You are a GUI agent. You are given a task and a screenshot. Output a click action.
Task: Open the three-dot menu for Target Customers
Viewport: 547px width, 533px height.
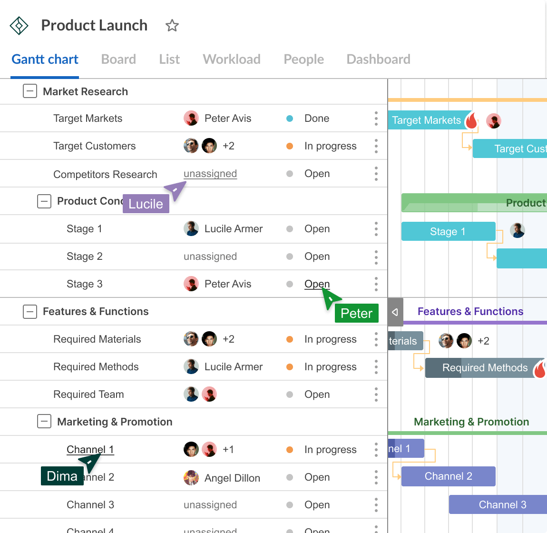[376, 146]
